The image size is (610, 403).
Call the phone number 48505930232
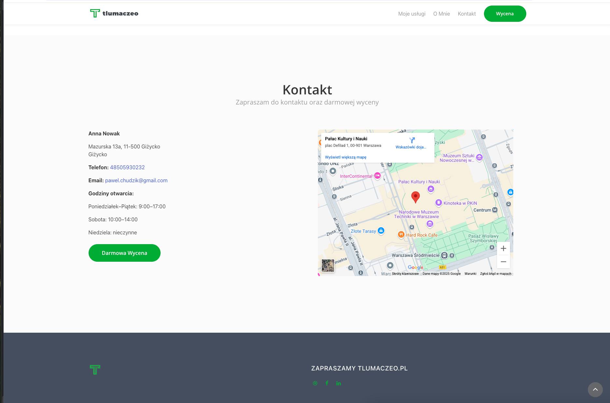[127, 167]
